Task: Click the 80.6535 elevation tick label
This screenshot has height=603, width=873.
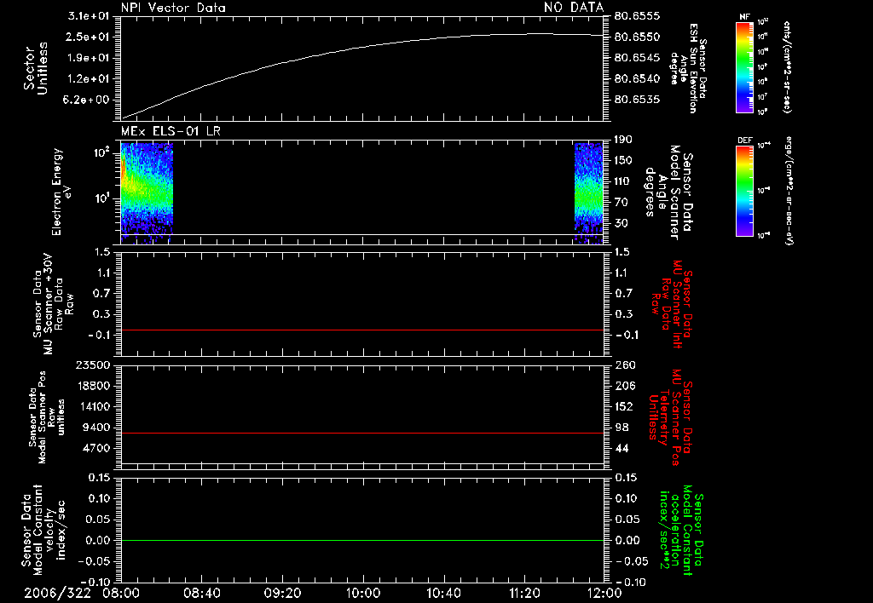Action: [x=637, y=100]
